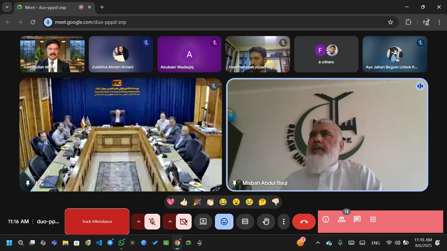Open a new browser tab
447x251 pixels.
102,7
